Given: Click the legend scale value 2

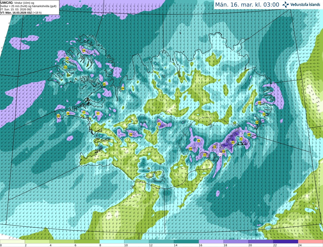Looking at the screenshot, I should point(26,245).
